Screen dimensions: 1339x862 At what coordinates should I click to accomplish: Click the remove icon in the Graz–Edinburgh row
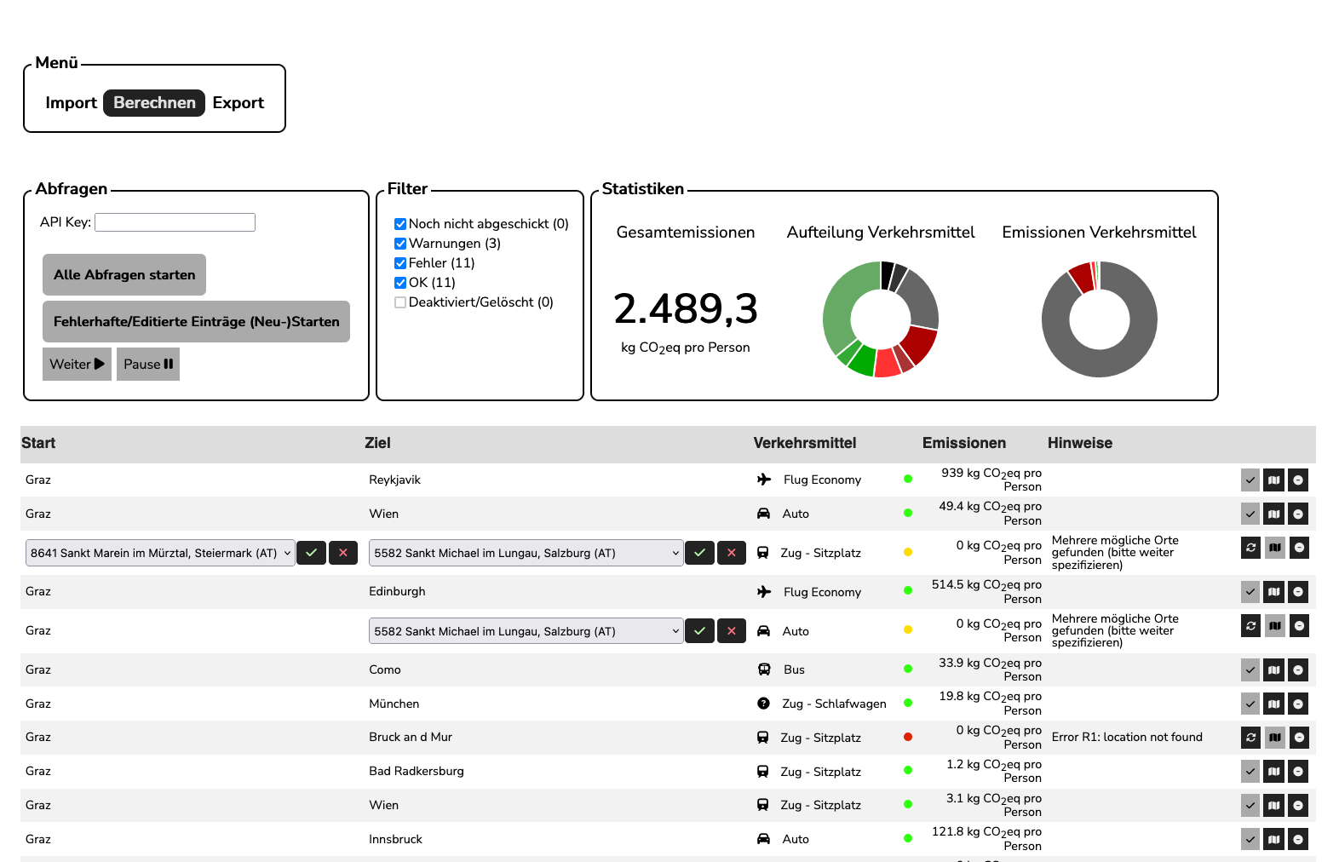click(1298, 592)
